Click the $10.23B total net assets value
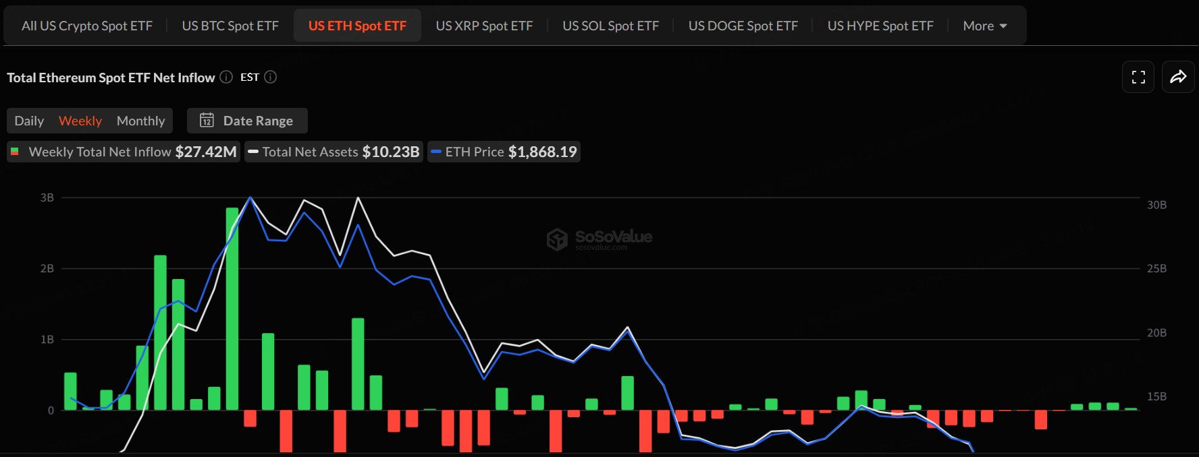1199x457 pixels. click(391, 152)
